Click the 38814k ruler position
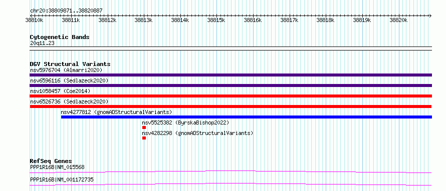 [180, 20]
